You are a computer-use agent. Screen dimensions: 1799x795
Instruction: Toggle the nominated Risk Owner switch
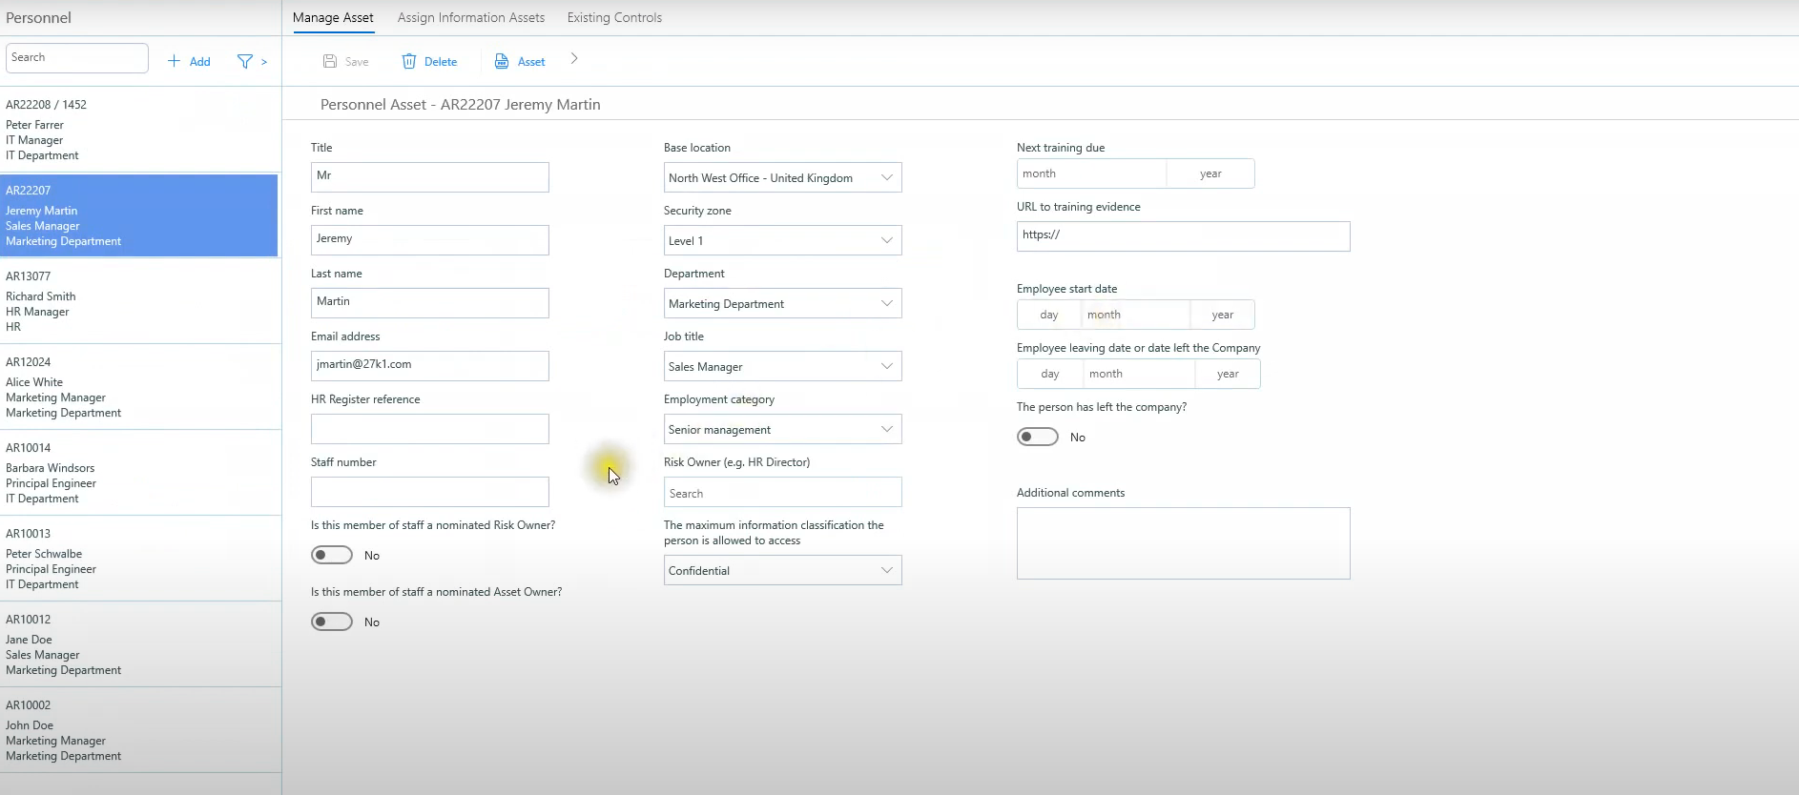click(332, 555)
